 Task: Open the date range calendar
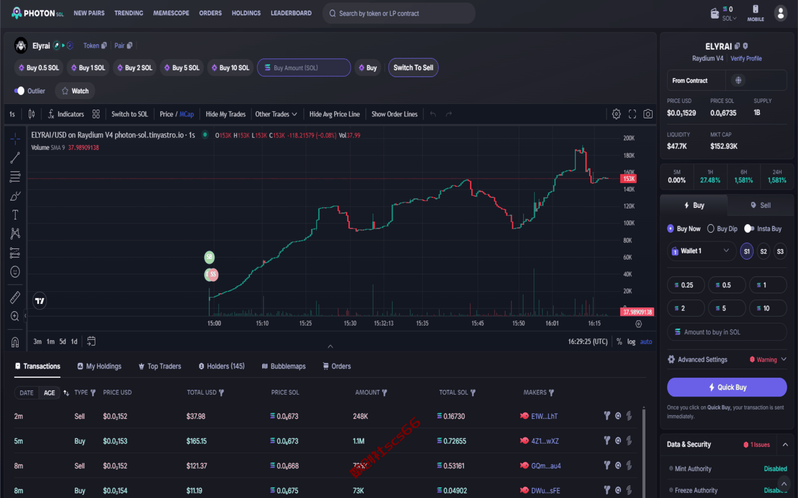[92, 341]
